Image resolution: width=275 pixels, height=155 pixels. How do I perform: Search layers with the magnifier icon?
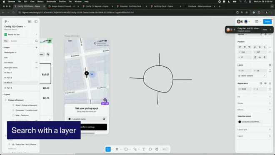click(37, 41)
